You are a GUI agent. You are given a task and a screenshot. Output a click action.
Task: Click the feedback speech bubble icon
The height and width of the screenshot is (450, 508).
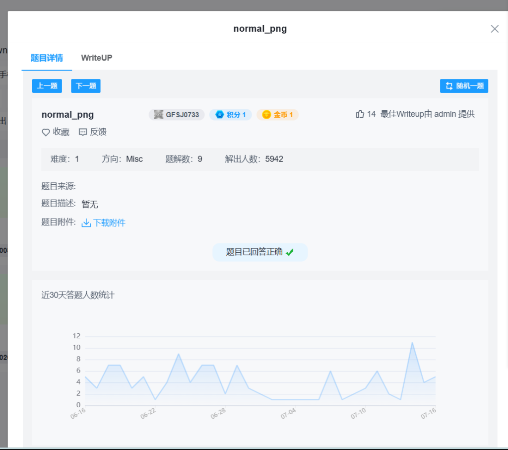[x=83, y=132]
